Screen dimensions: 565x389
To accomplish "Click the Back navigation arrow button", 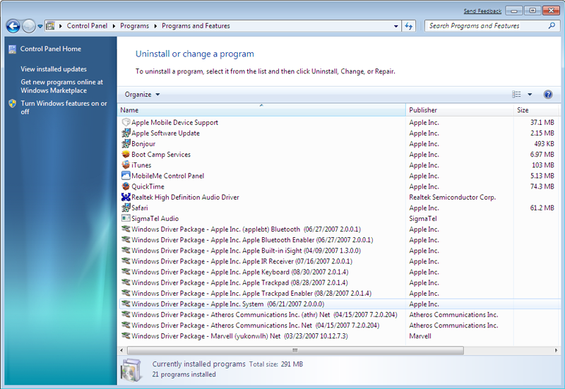I will 13,26.
